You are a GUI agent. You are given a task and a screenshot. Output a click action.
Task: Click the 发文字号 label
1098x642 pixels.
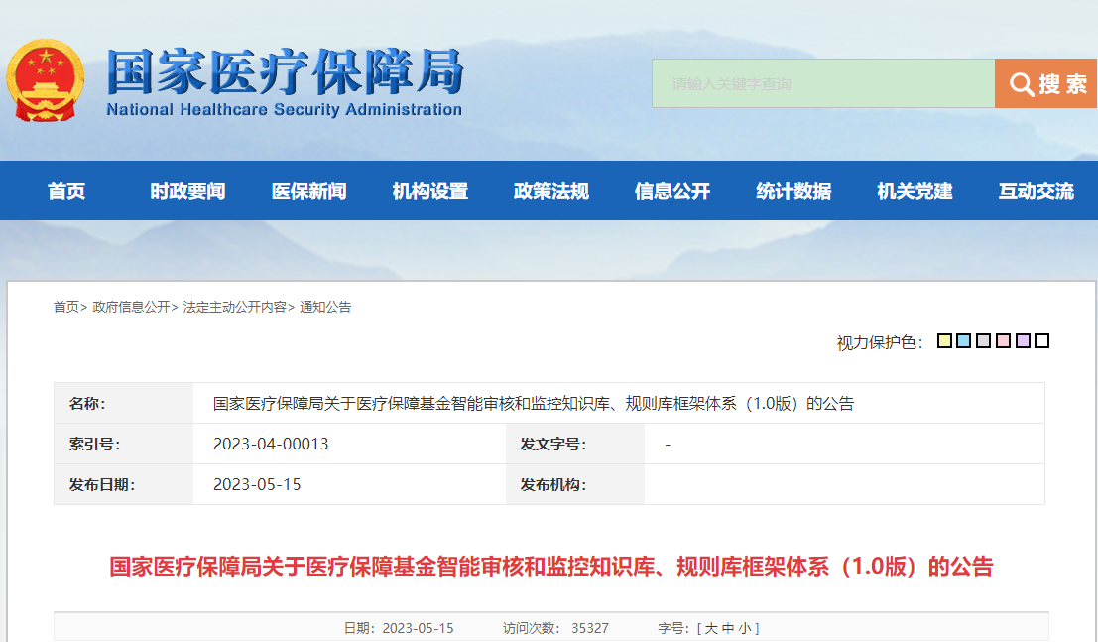[553, 444]
